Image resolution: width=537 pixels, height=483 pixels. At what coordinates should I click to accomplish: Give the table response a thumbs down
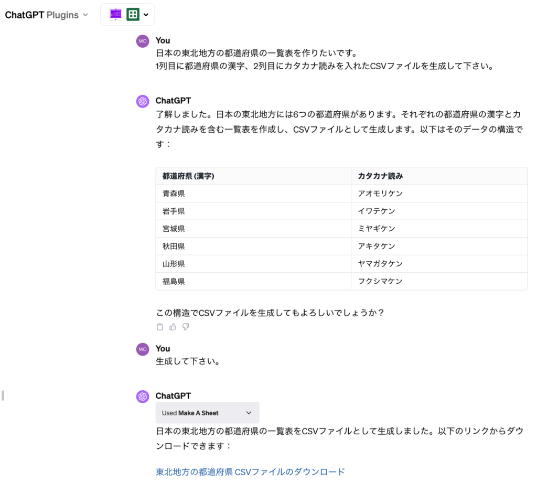(186, 327)
